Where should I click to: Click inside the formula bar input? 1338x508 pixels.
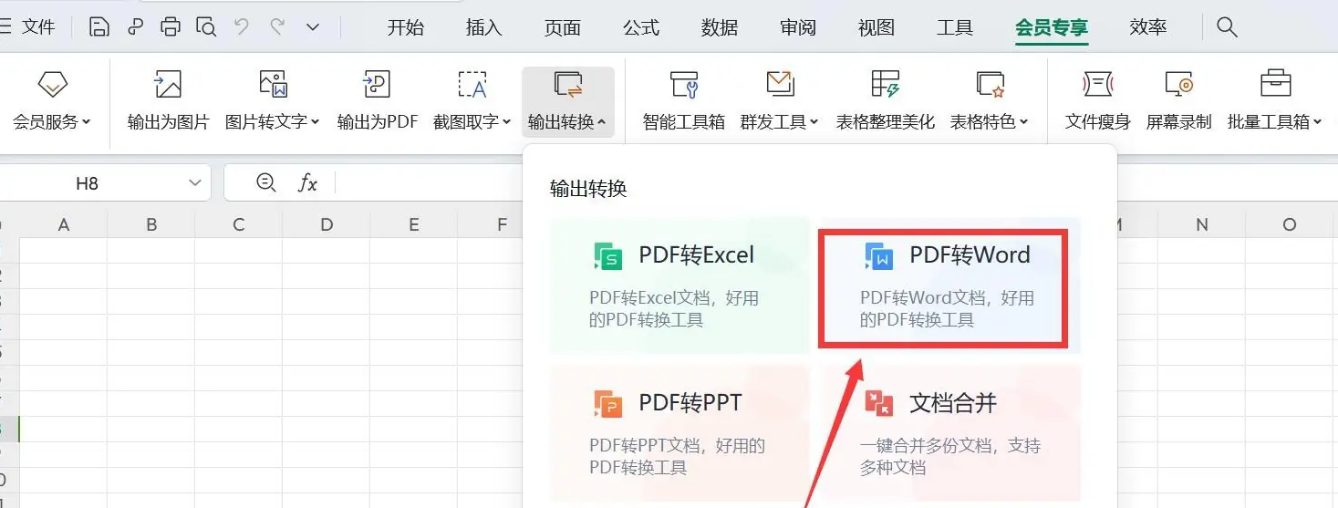click(429, 183)
